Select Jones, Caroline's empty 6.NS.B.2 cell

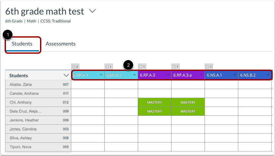[x=255, y=129]
